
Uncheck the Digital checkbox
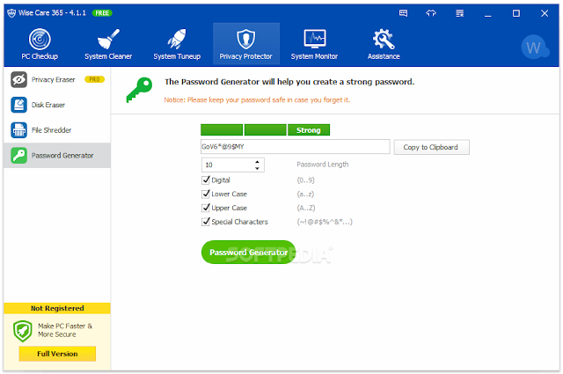206,180
